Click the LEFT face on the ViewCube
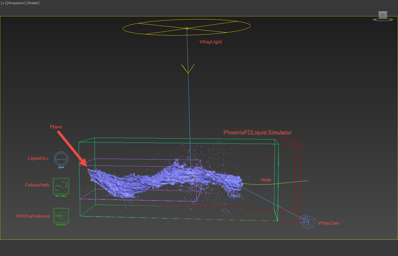Image resolution: width=398 pixels, height=256 pixels. (x=382, y=15)
